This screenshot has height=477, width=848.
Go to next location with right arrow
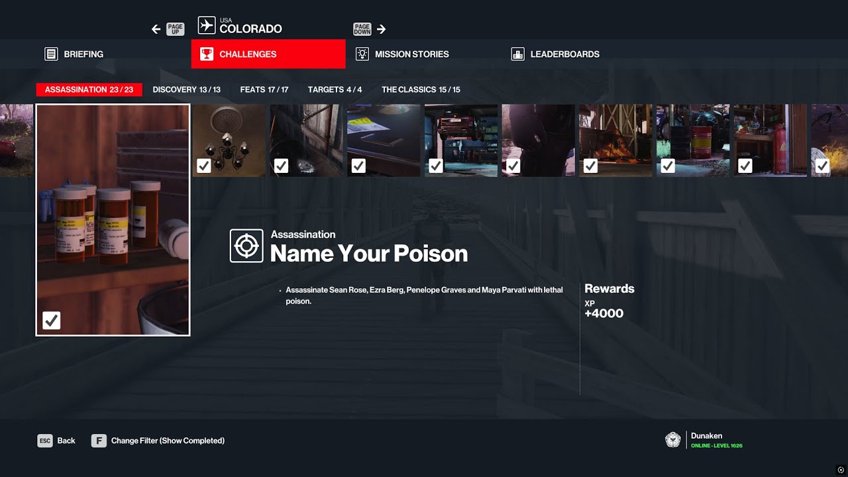(381, 29)
